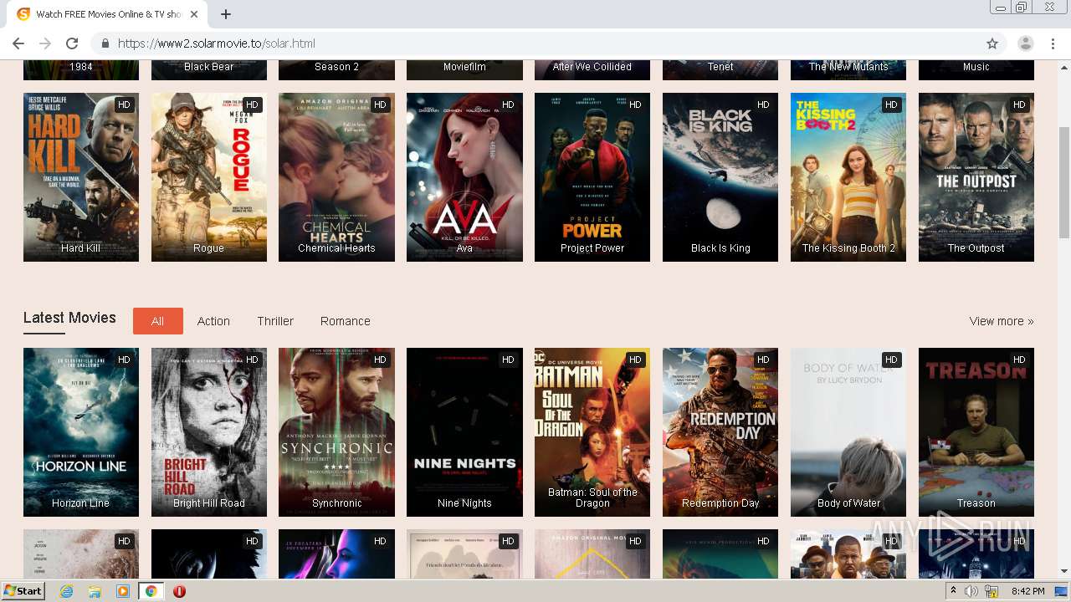This screenshot has width=1071, height=602.
Task: Open the Chrome profile avatar menu
Action: 1026,43
